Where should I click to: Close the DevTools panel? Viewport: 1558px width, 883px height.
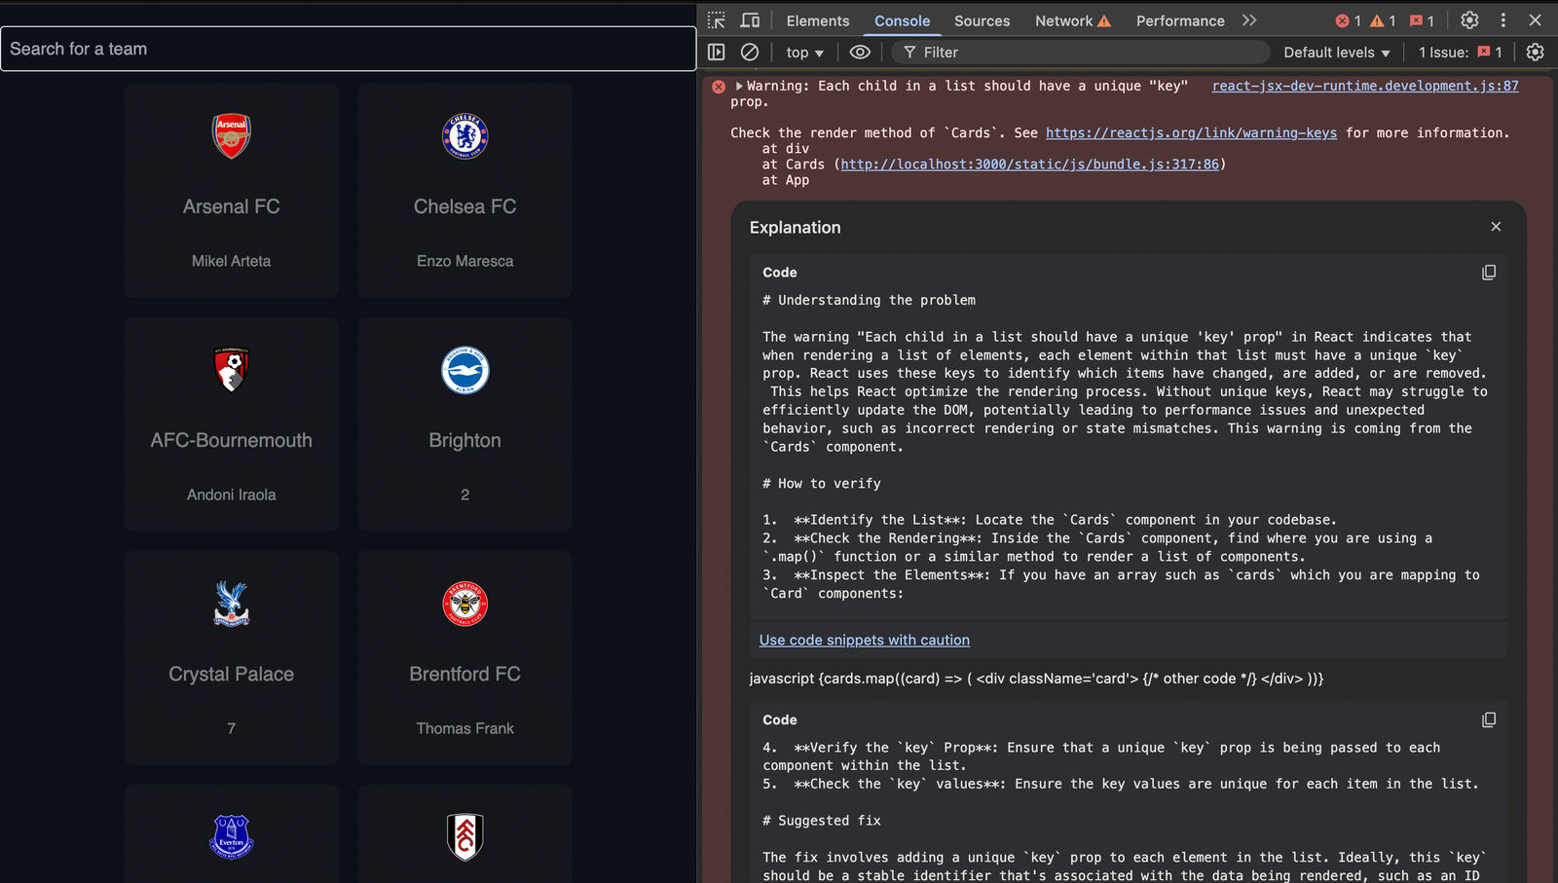click(1536, 20)
